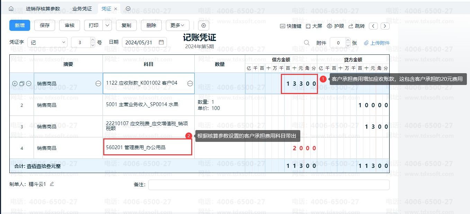This screenshot has width=470, height=214.
Task: Expand the 打印 dropdown arrow
Action: (x=107, y=25)
